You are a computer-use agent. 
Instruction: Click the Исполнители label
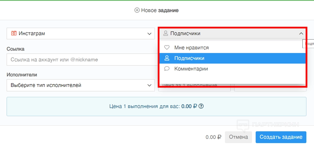(22, 75)
